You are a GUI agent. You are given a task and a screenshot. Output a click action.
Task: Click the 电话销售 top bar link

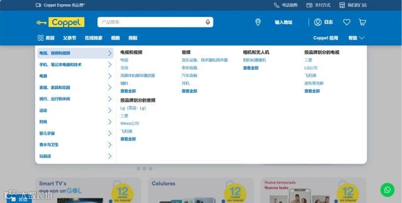coord(290,5)
